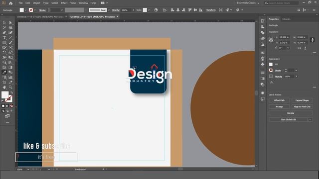Expand opacity arrow in control bar
The width and height of the screenshot is (319, 179).
[x=133, y=10]
